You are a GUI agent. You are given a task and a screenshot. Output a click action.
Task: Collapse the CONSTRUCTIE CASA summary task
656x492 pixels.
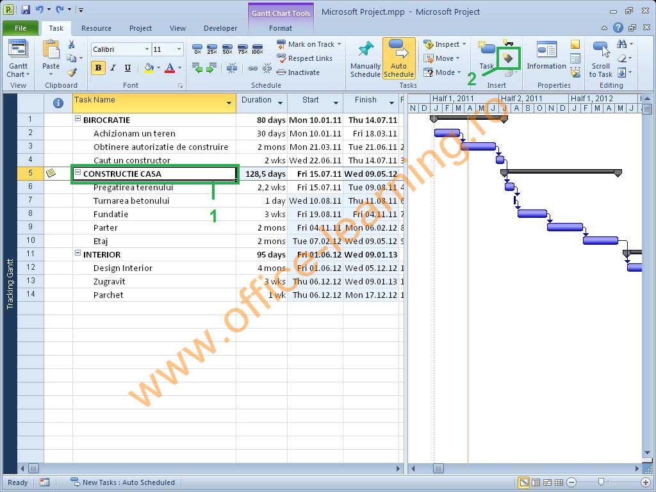click(x=78, y=172)
